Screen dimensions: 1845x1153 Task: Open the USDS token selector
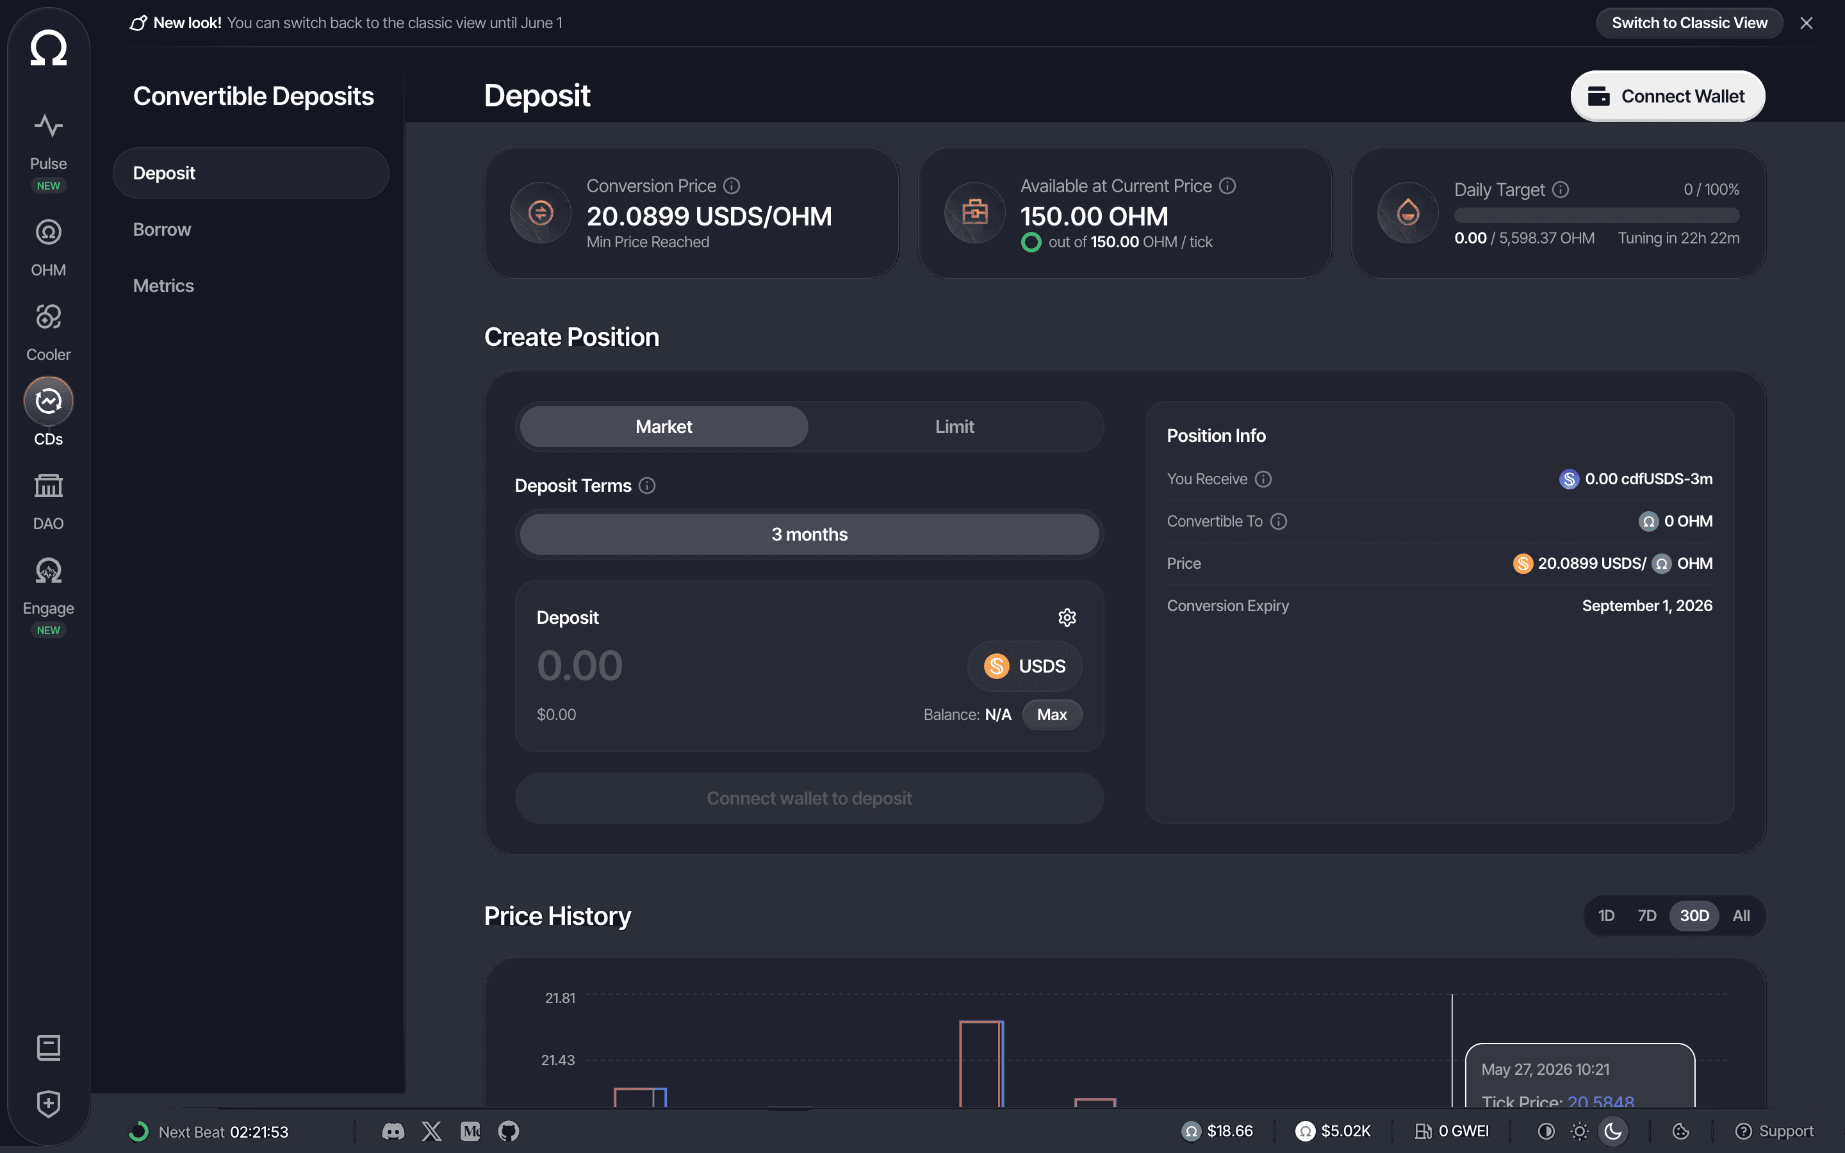tap(1024, 666)
